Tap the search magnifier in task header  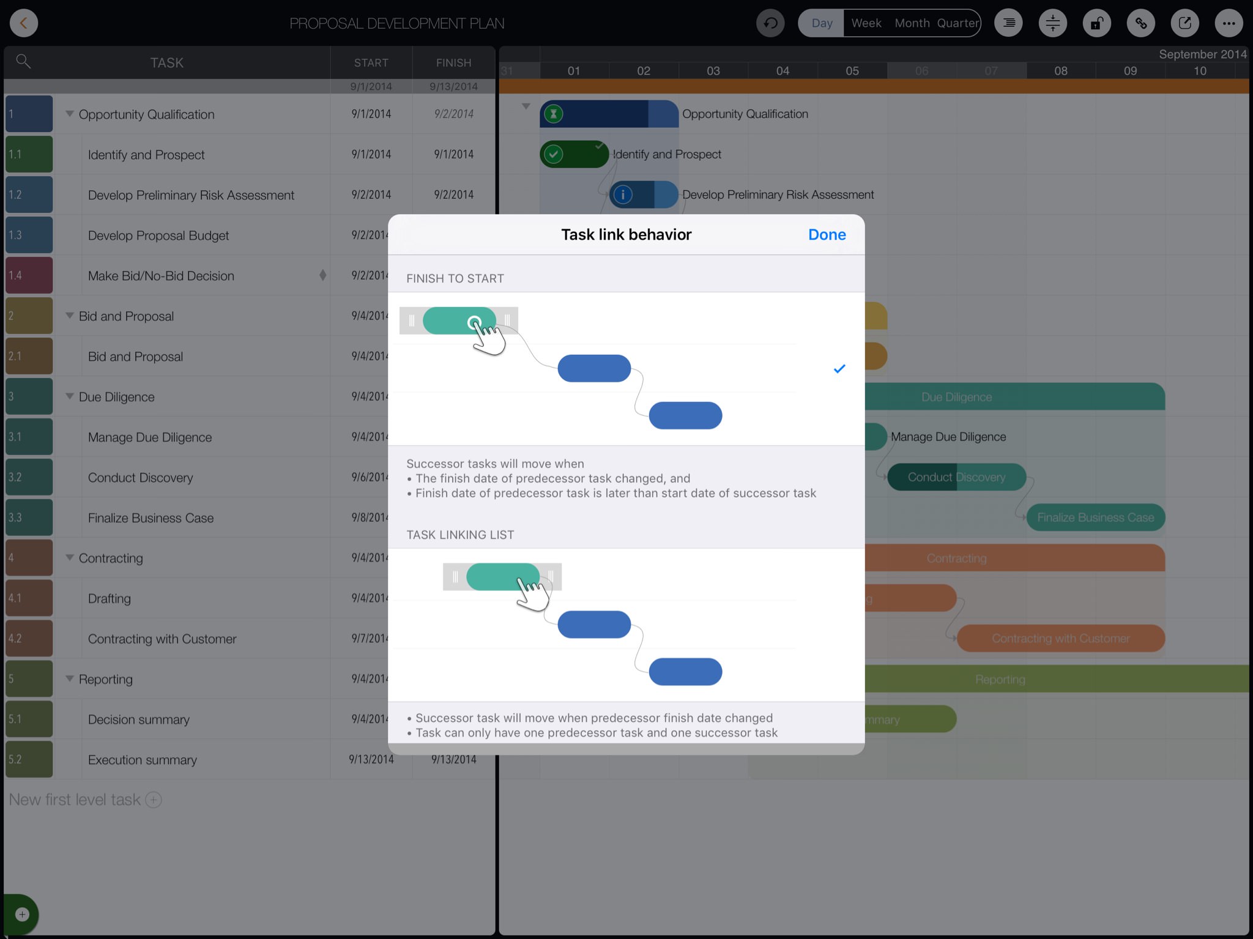(x=23, y=61)
